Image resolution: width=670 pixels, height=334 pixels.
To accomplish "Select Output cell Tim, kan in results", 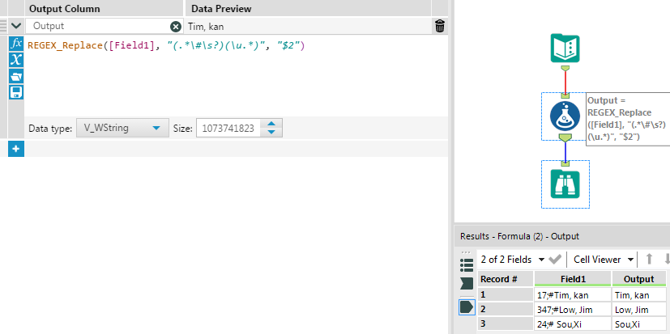I will click(638, 294).
